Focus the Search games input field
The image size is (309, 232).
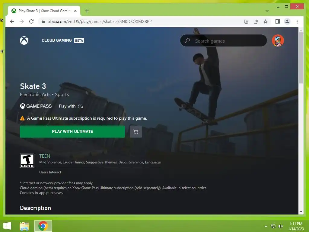(x=224, y=41)
